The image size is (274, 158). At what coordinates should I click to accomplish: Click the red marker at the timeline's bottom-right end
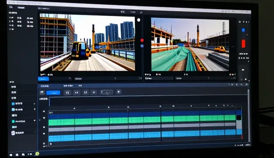click(241, 137)
